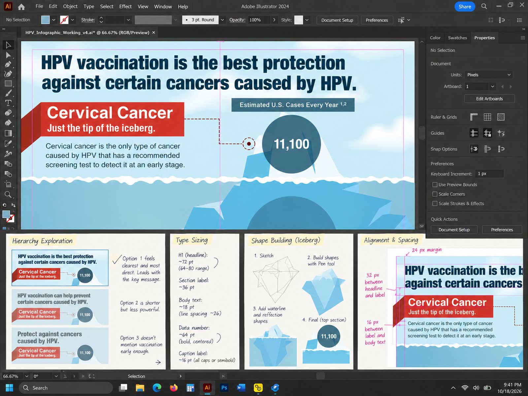Image resolution: width=528 pixels, height=396 pixels.
Task: Toggle Use Preview Bounds checkbox
Action: [x=435, y=184]
